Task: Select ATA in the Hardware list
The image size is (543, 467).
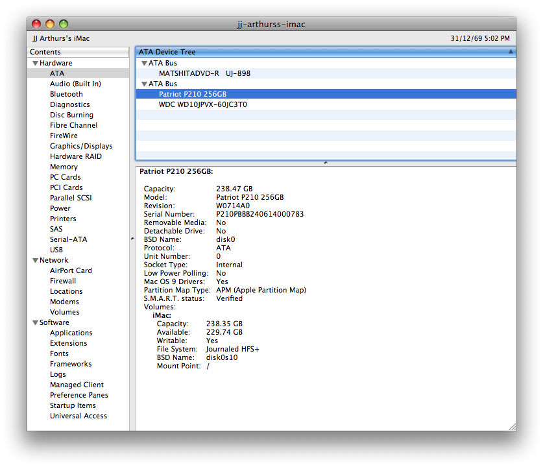Action: 78,73
